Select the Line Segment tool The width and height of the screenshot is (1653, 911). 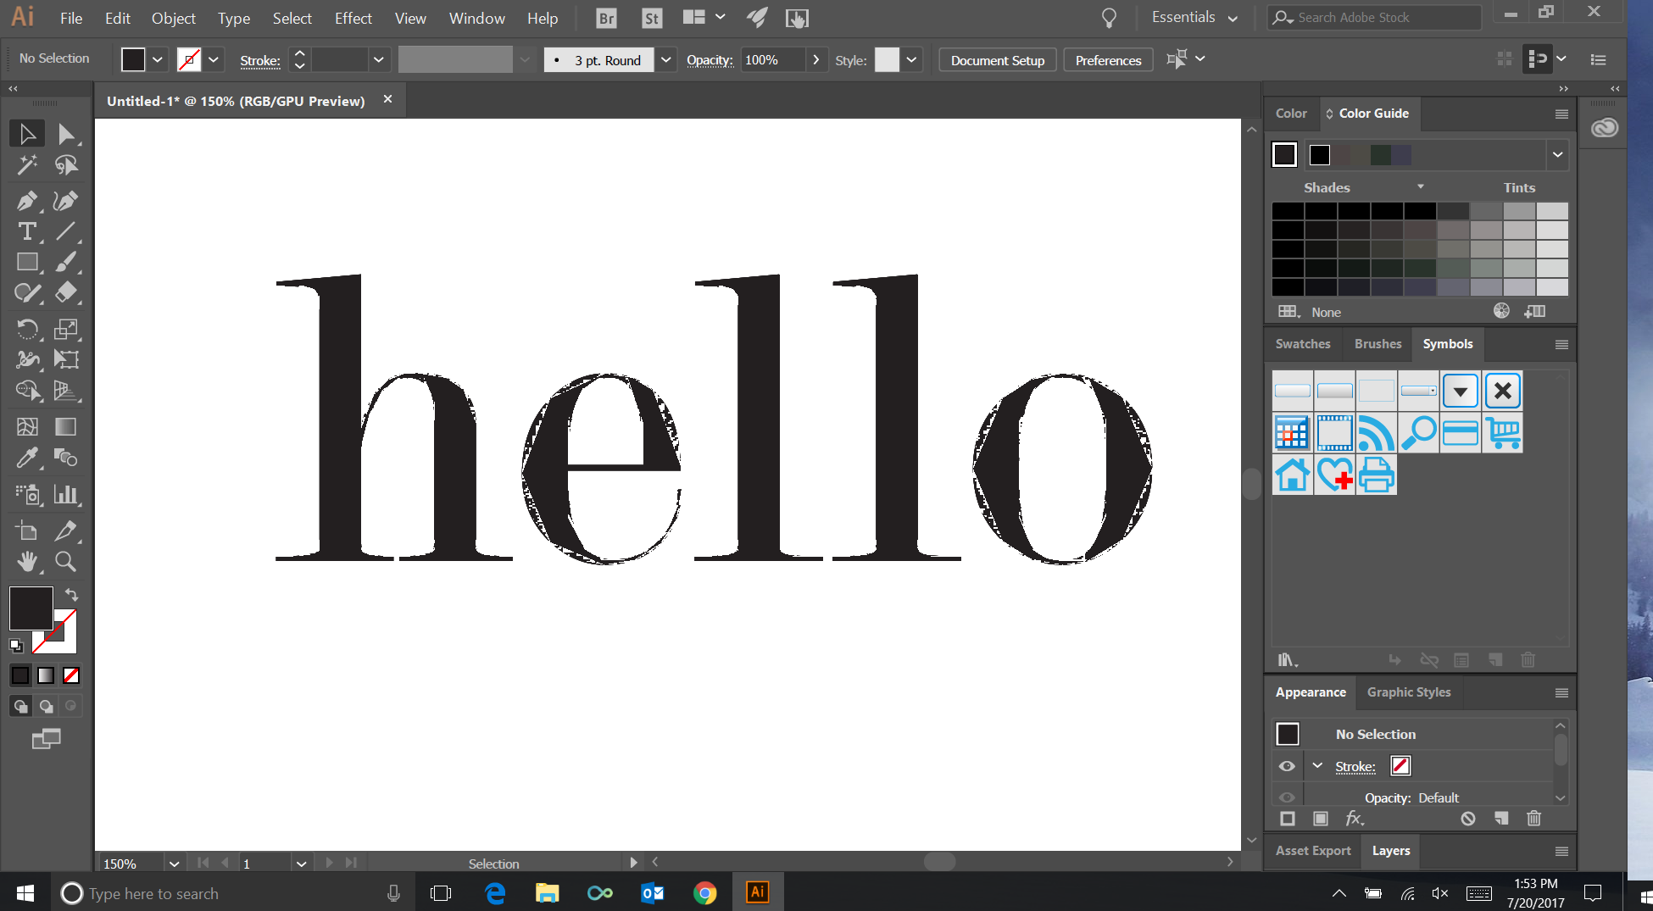tap(66, 231)
